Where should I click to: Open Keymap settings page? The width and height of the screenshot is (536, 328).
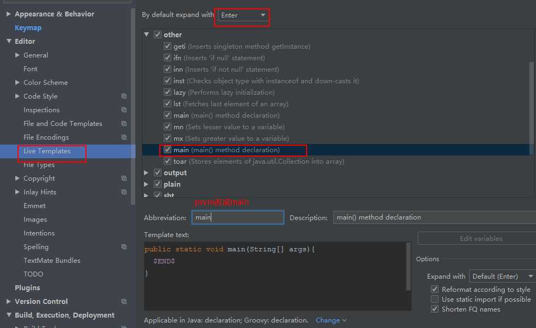coord(28,28)
